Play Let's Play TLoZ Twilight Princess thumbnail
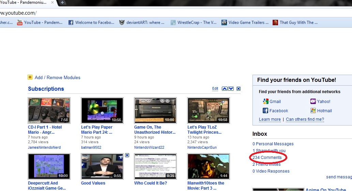The height and width of the screenshot is (191, 352). point(209,110)
